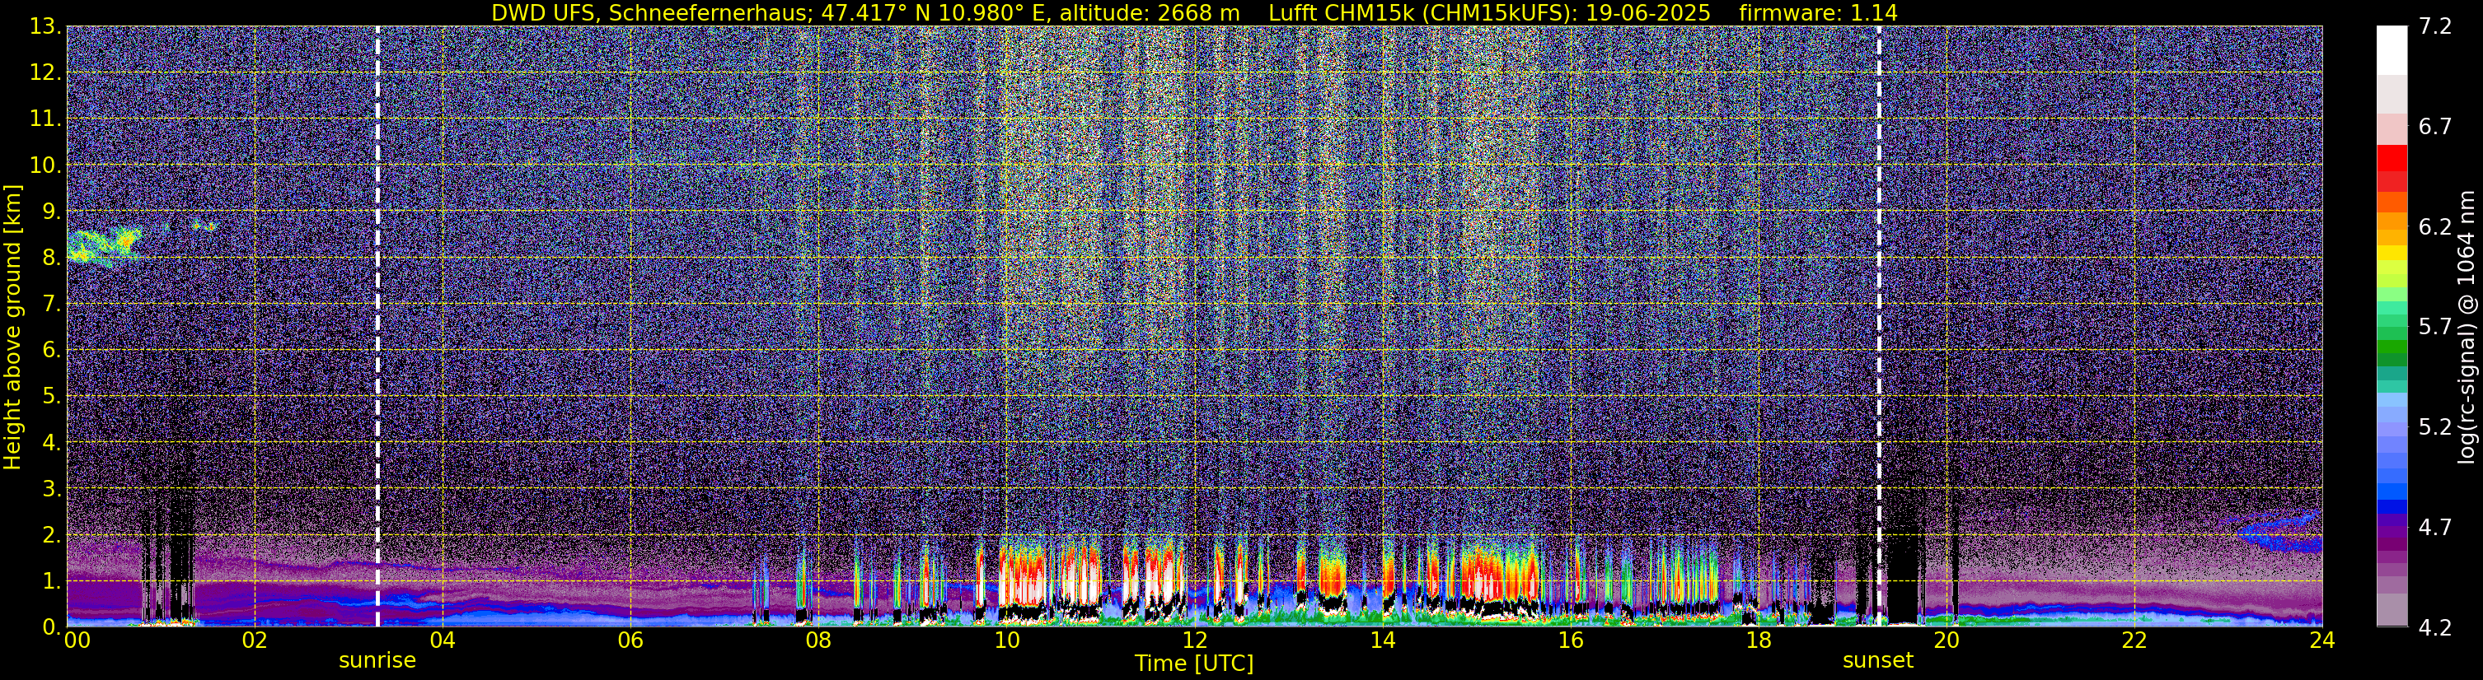Click the '10' time axis tick label
Screen dimensions: 2483x680
(1006, 640)
